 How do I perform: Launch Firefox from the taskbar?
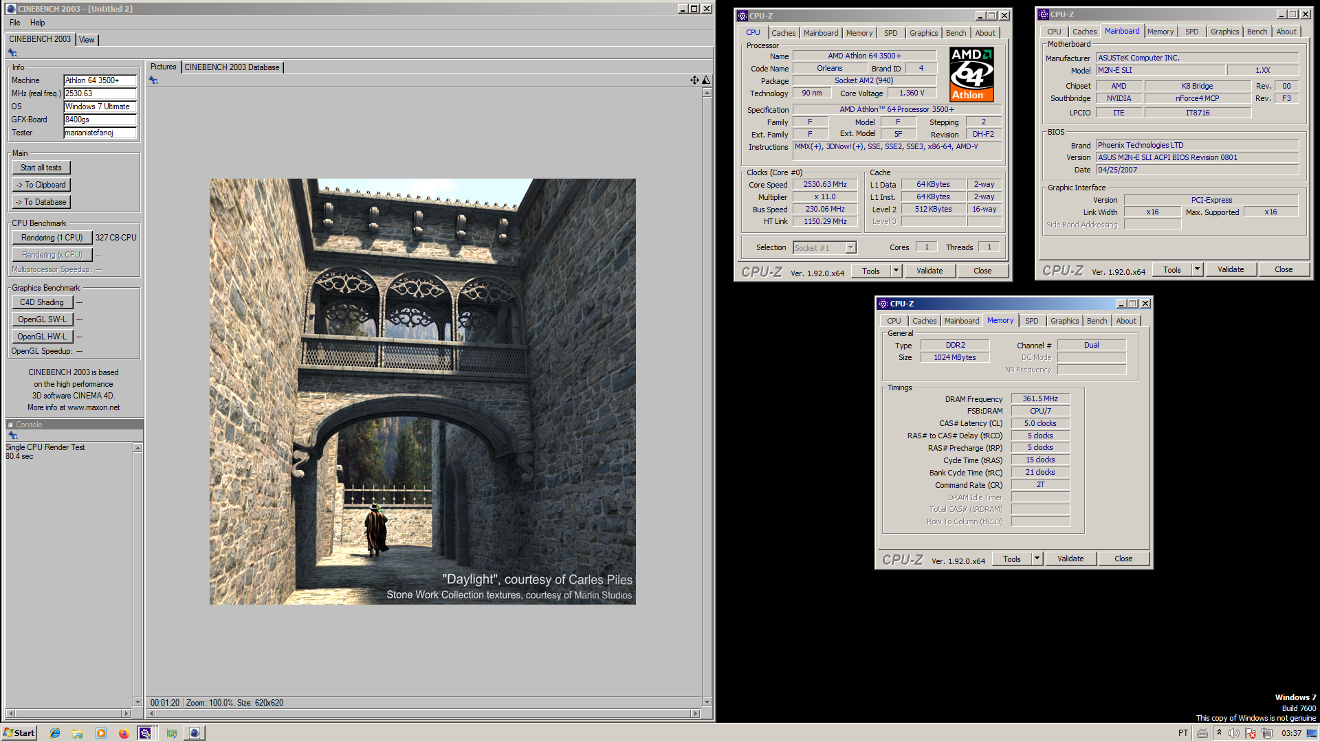pos(124,733)
